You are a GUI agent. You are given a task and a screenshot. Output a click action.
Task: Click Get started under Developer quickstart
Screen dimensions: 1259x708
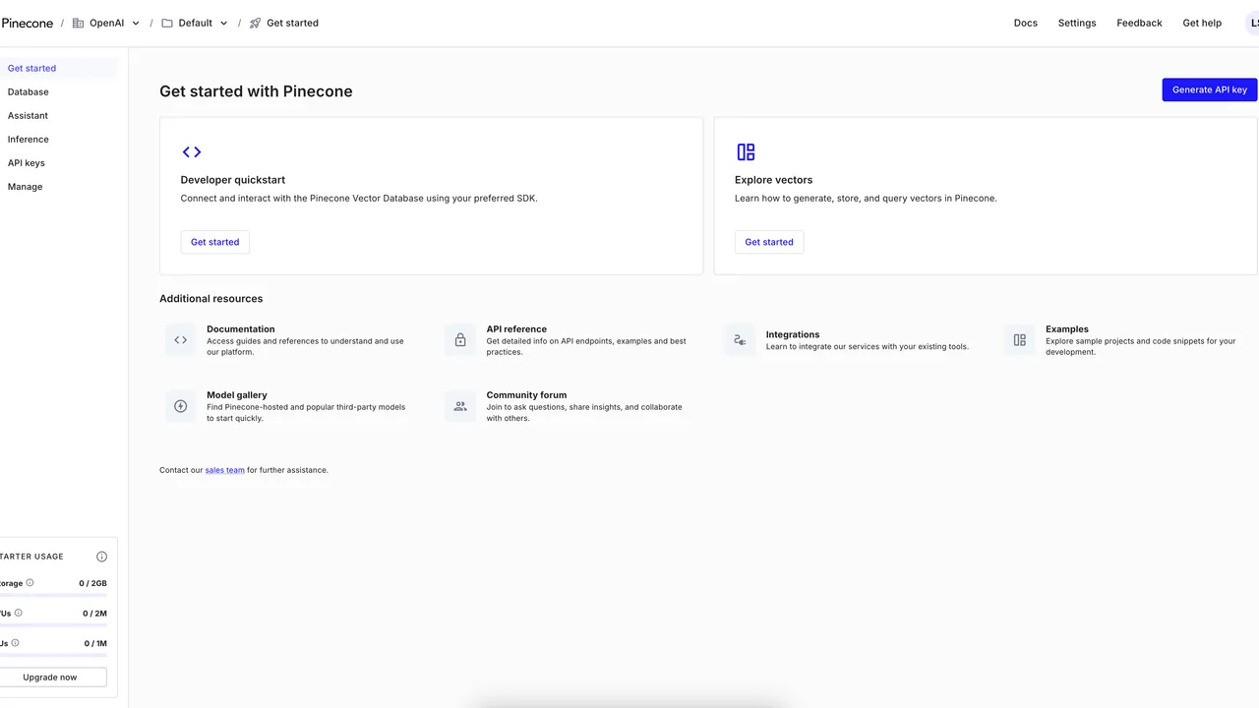(214, 242)
